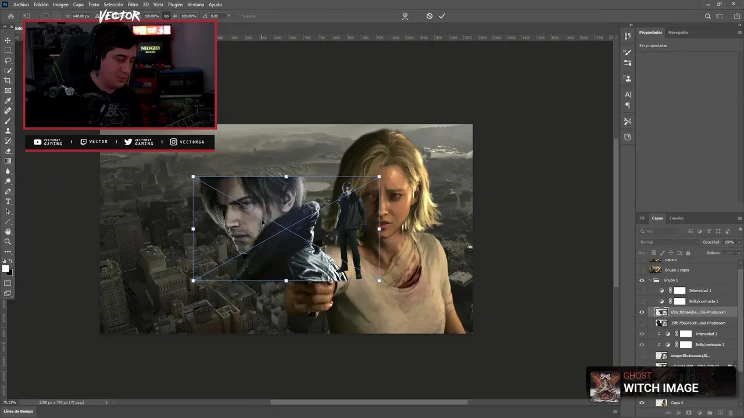Open the Layers panel options menu
Viewport: 744px width, 418px height.
[739, 218]
